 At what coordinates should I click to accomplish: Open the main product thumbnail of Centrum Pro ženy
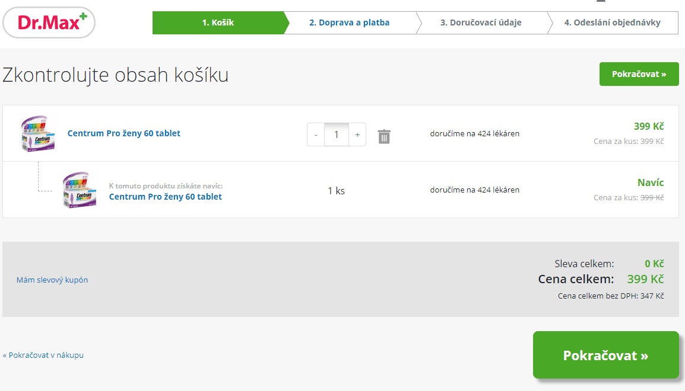coord(37,133)
